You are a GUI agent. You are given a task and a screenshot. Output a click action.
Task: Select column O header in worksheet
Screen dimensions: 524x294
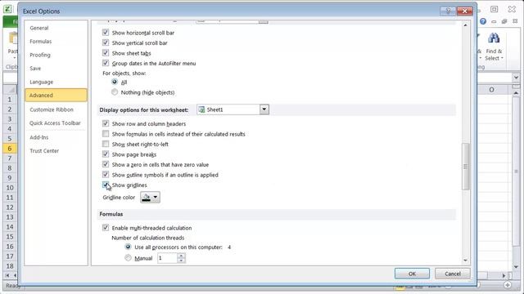(x=491, y=90)
